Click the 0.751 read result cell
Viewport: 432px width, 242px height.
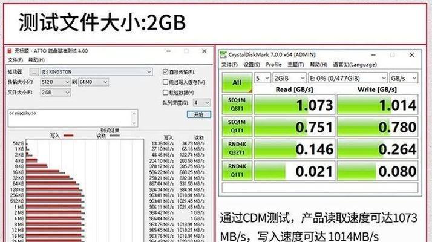[295, 126]
